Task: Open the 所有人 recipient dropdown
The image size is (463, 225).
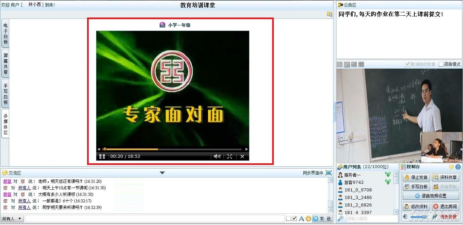Action: coord(12,218)
